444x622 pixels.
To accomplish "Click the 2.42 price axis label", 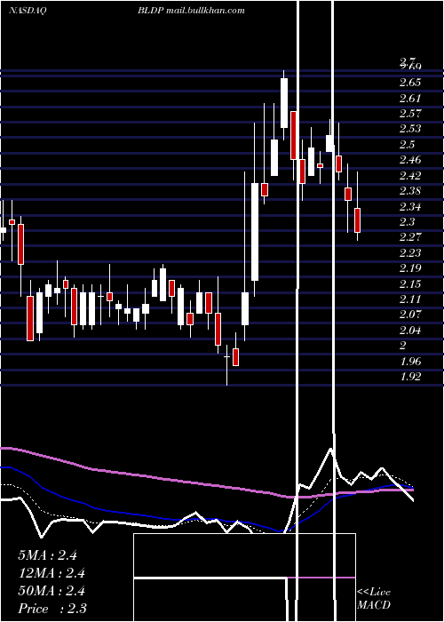I will 410,175.
